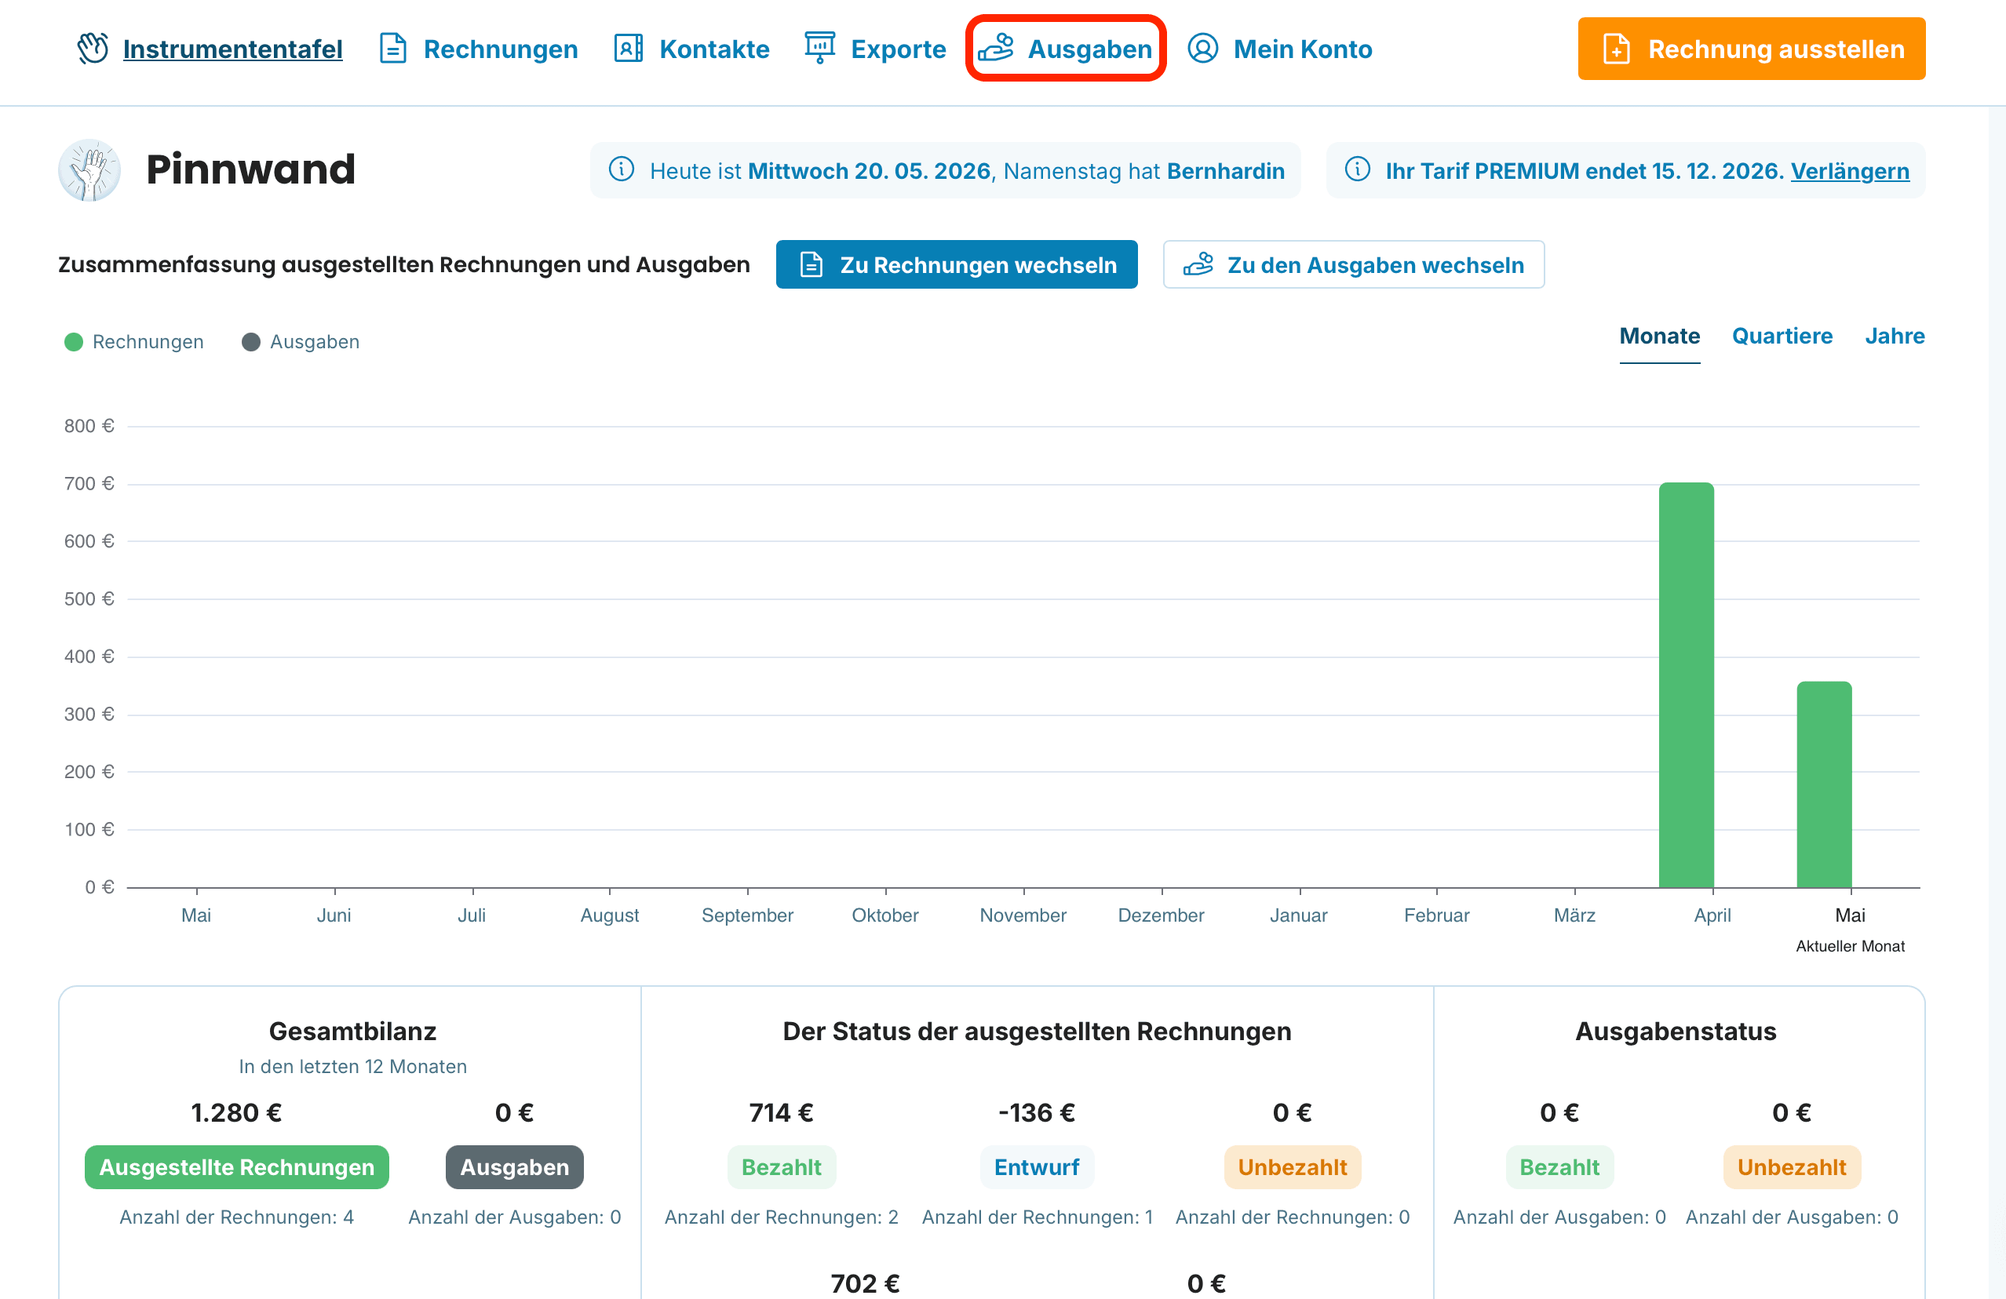Viewport: 2006px width, 1299px height.
Task: Click the Unbezahlt badge under invoice status
Action: [x=1292, y=1166]
